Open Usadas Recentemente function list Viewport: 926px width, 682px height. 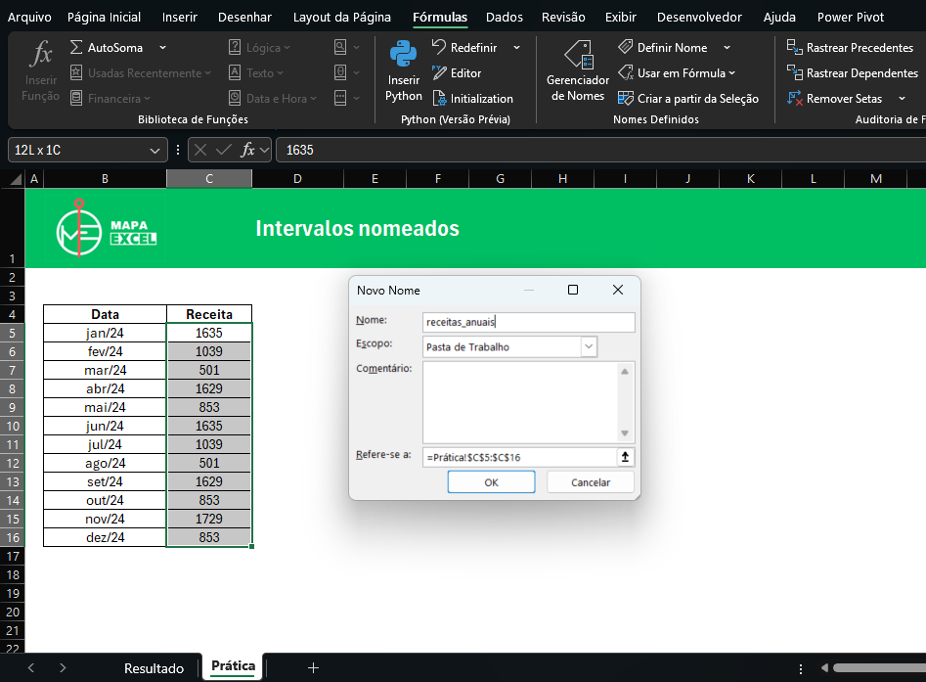[x=140, y=73]
